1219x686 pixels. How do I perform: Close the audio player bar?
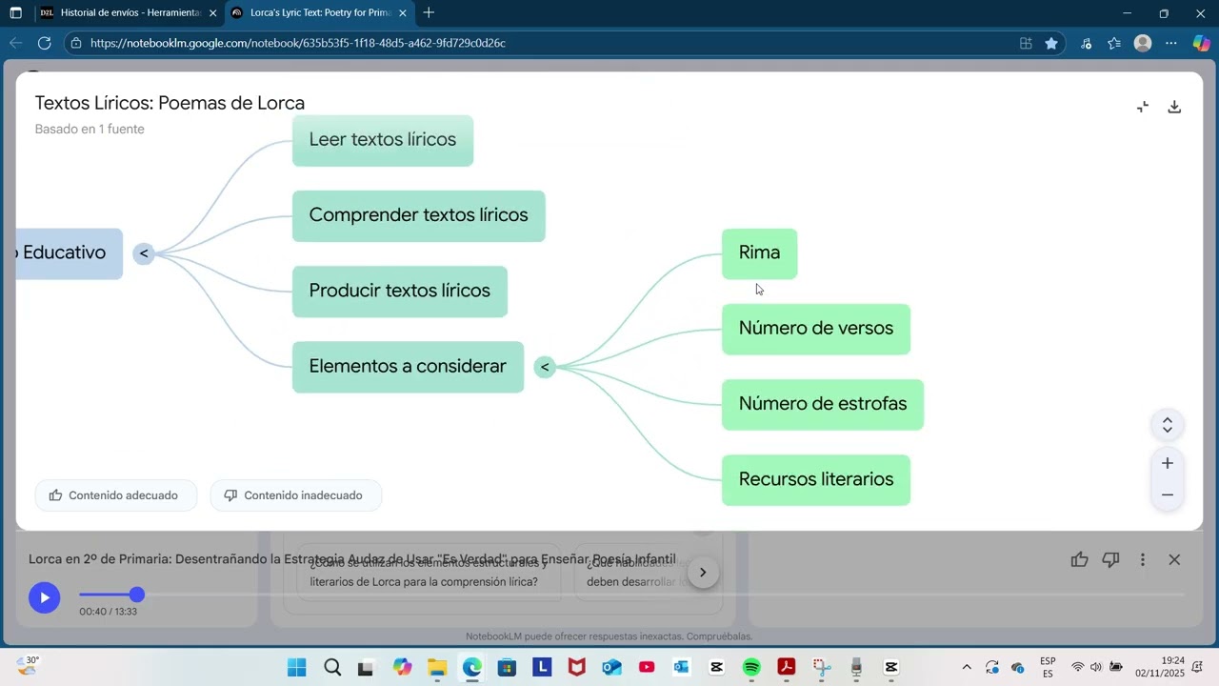(1174, 560)
